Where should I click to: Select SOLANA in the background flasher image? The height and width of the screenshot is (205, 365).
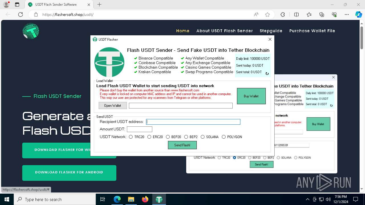(278, 158)
